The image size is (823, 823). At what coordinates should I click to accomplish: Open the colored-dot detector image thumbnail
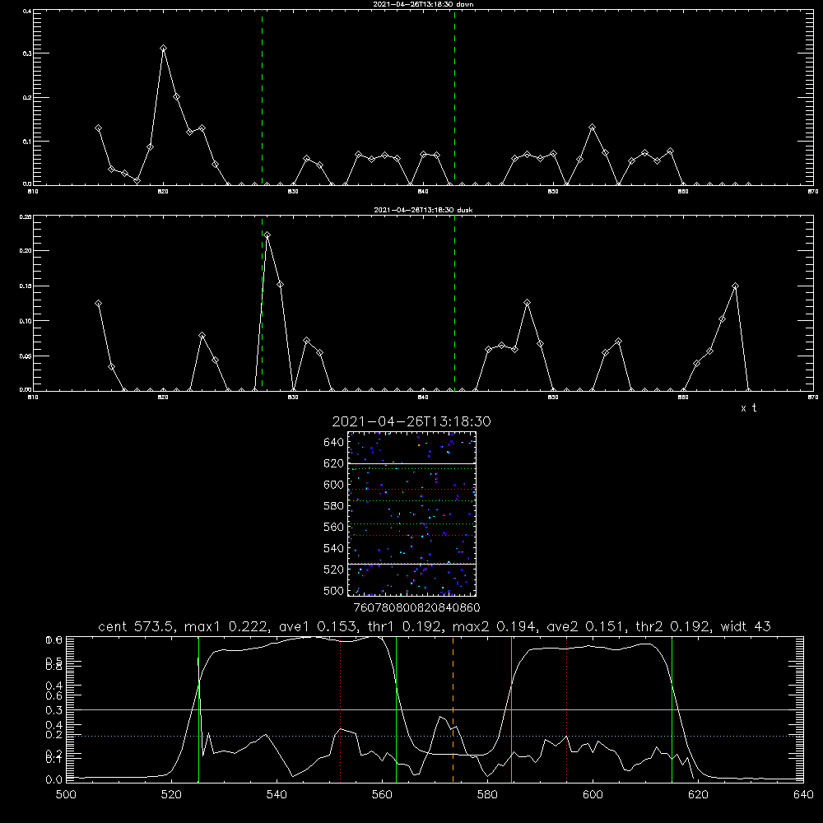click(x=411, y=514)
